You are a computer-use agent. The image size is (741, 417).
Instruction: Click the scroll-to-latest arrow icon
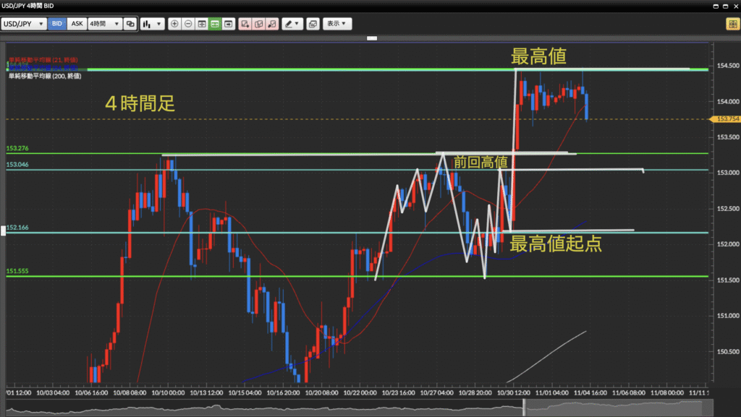229,24
